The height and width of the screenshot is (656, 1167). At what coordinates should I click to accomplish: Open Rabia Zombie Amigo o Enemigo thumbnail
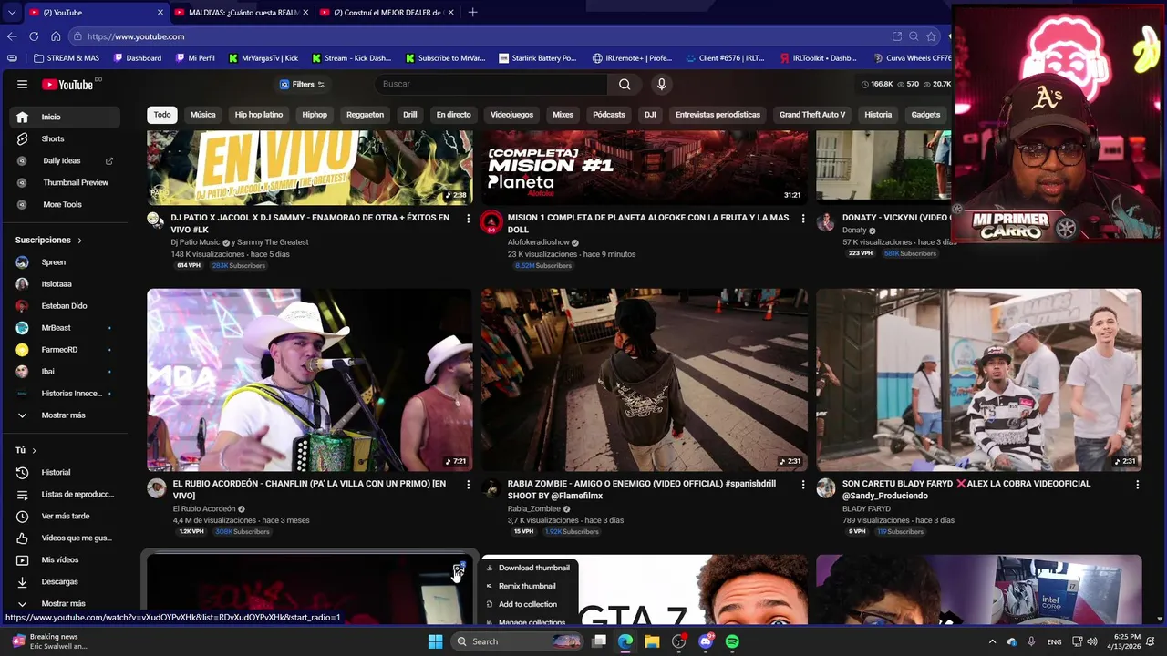click(x=645, y=380)
